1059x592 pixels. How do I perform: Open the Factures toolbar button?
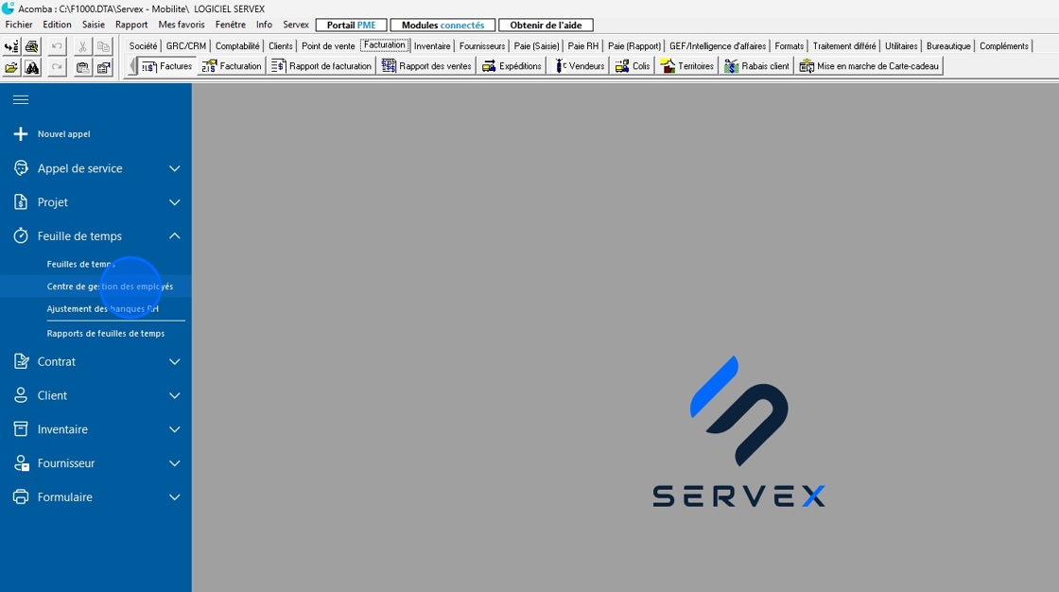tap(166, 66)
